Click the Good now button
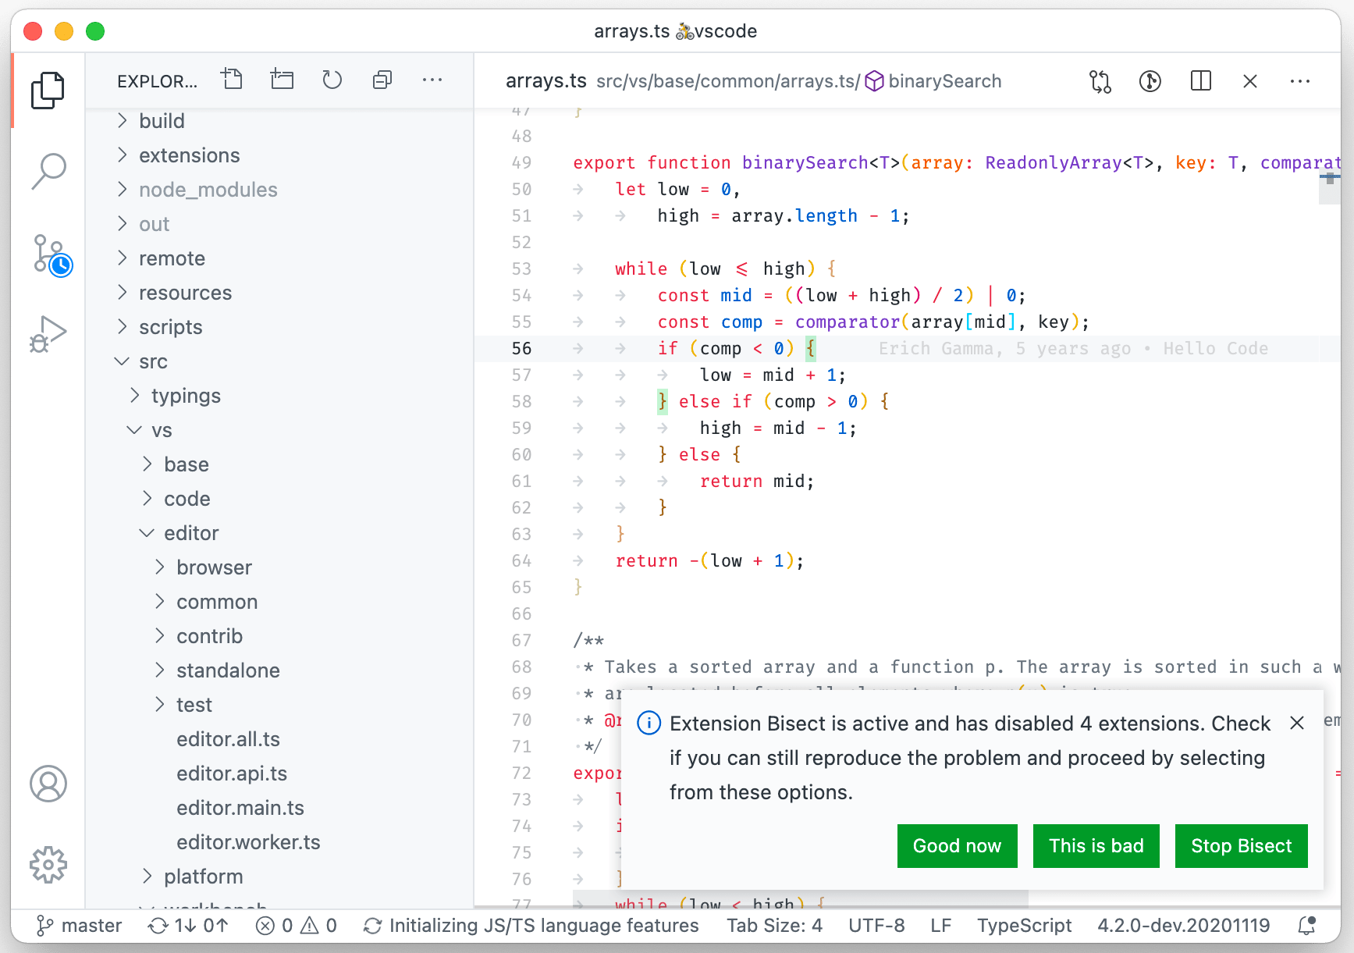 click(957, 846)
